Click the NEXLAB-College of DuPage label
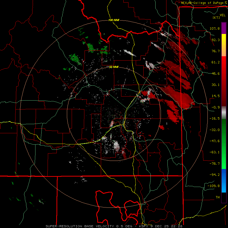Viewport: 228px width, 228px height. point(202,3)
